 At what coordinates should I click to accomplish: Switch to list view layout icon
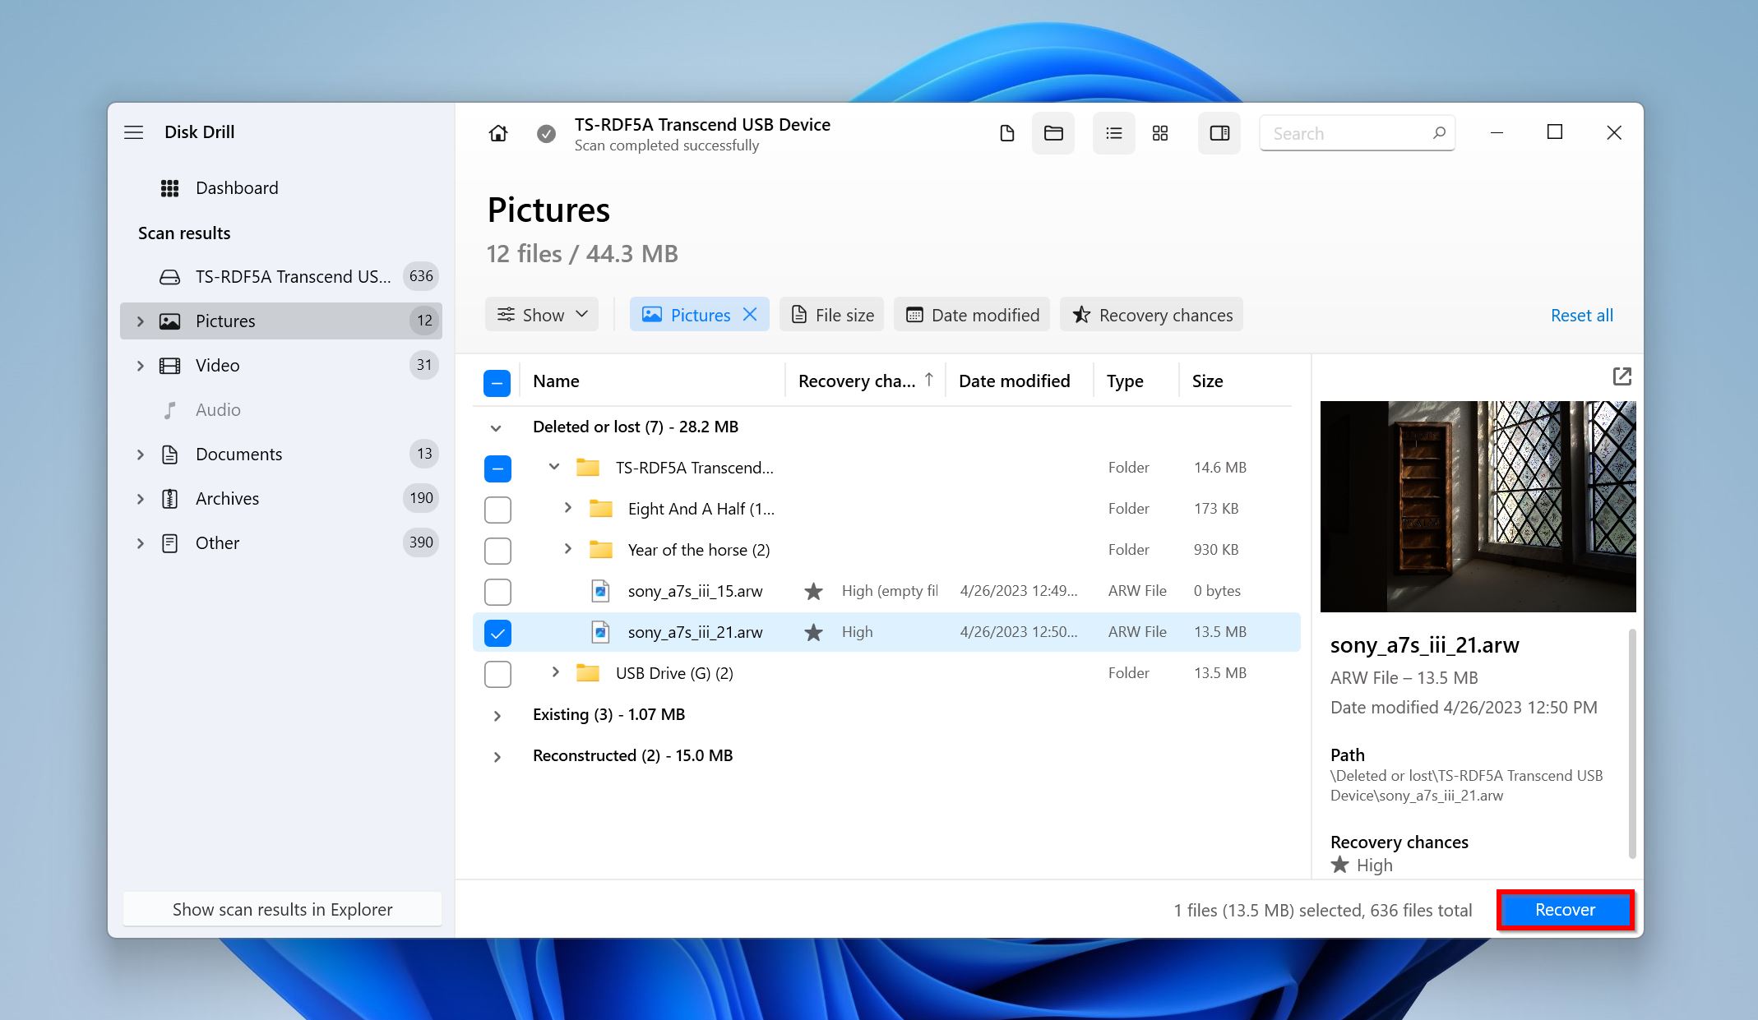(x=1113, y=133)
